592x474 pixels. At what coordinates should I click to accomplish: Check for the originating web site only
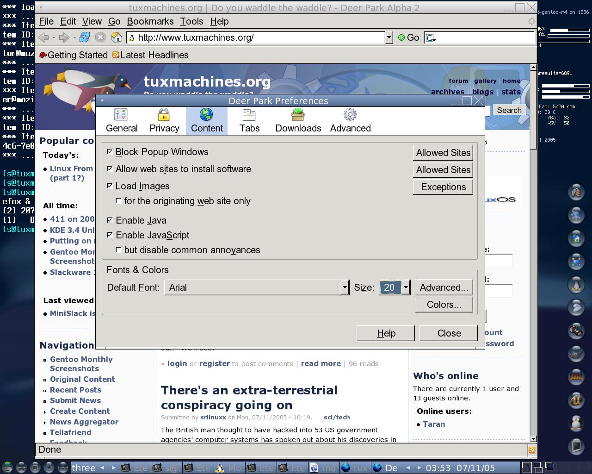[x=119, y=201]
